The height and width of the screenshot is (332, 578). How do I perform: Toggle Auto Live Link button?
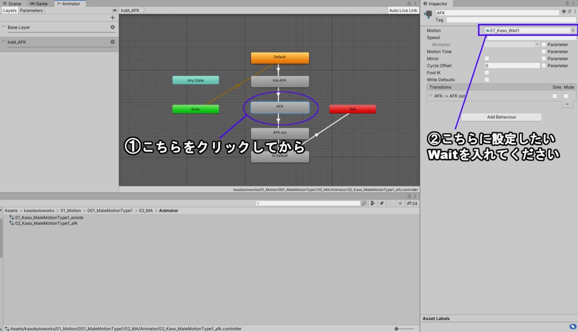click(403, 10)
